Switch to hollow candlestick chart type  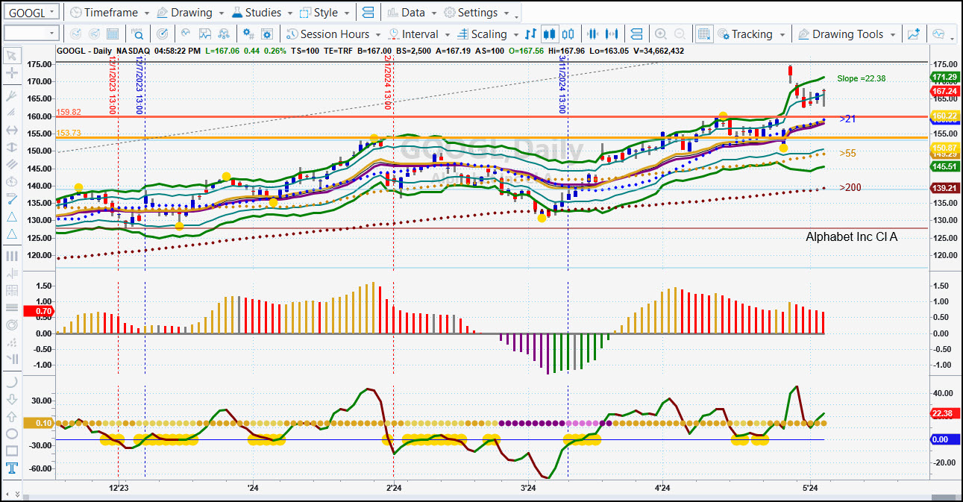(x=569, y=34)
